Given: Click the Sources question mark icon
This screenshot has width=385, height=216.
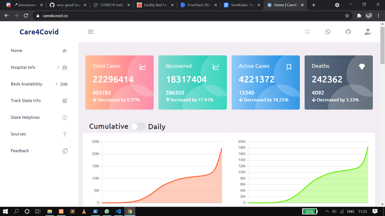Looking at the screenshot, I should [x=65, y=134].
